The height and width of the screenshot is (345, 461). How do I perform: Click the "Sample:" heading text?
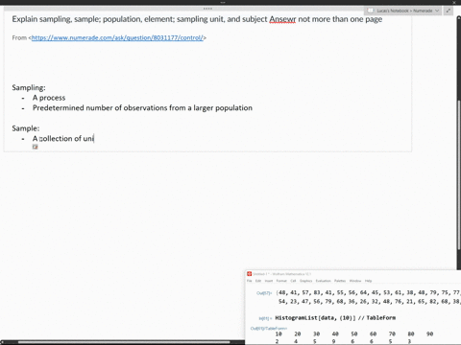click(26, 128)
